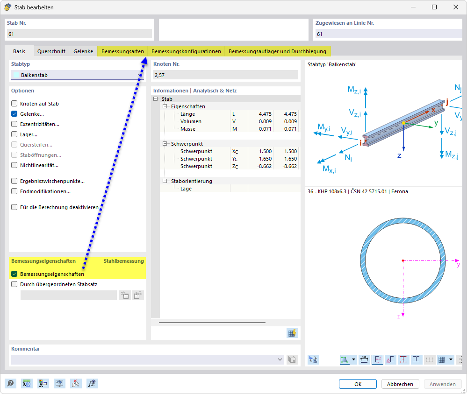
Task: Click the circular tube cross-section preview
Action: 402,260
